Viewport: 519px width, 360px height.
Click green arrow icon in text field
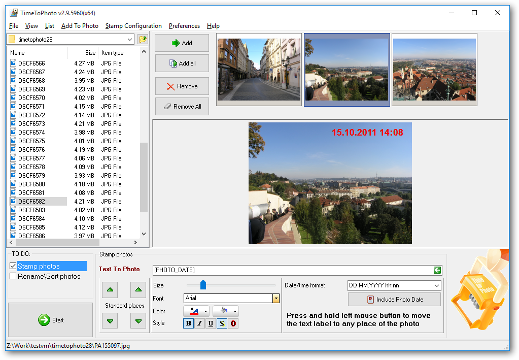437,270
